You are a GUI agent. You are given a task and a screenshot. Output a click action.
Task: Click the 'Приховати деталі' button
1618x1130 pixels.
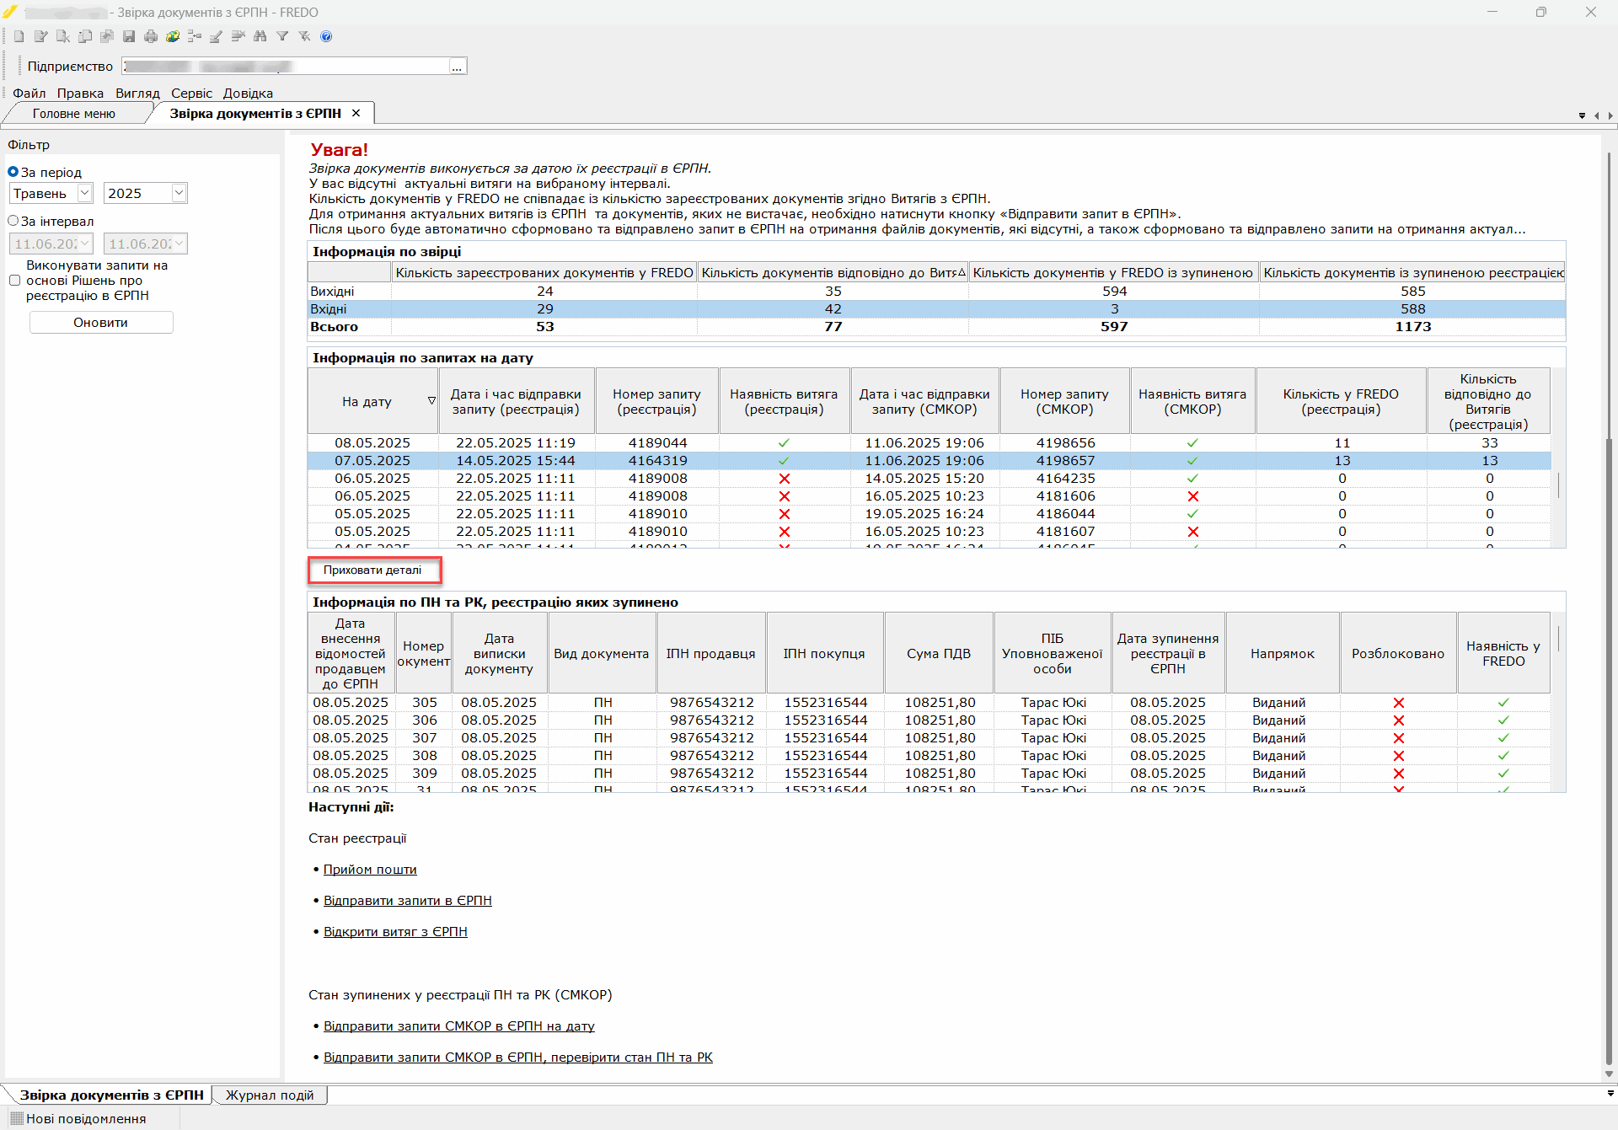(374, 570)
